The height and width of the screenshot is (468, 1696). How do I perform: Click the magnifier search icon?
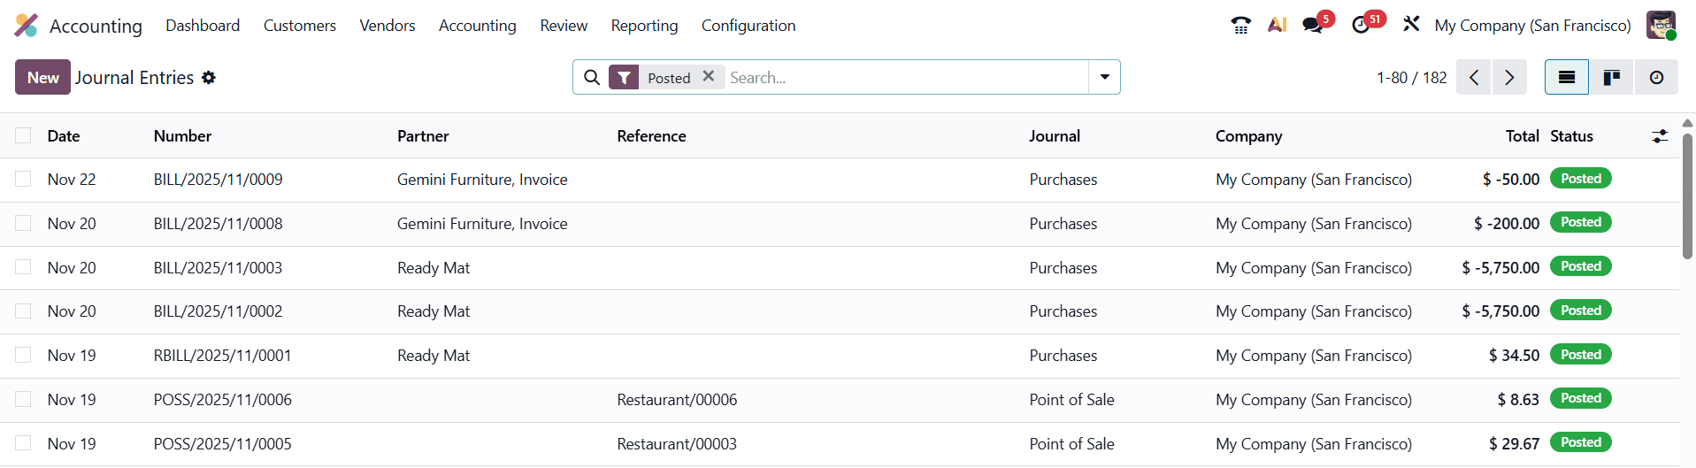click(x=592, y=78)
